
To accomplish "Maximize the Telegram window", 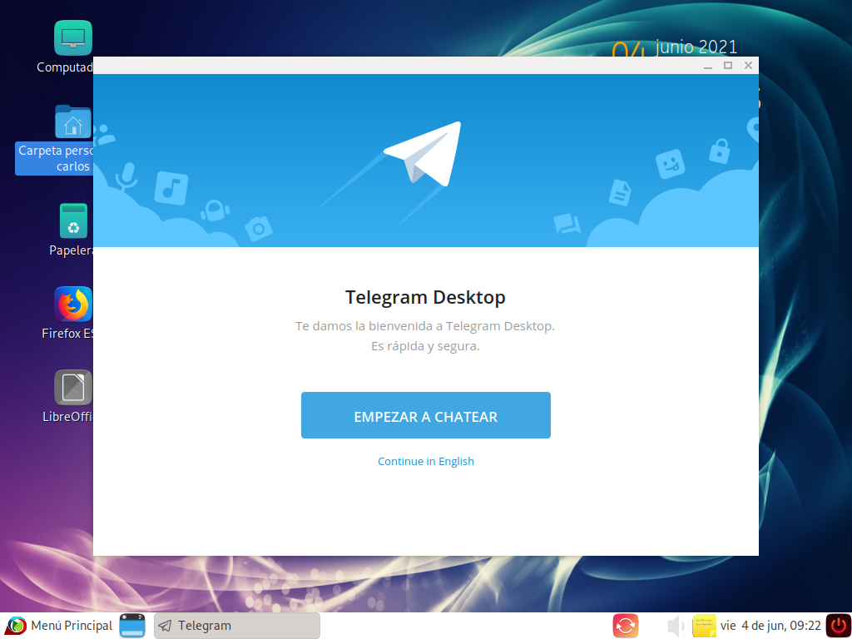I will (728, 66).
